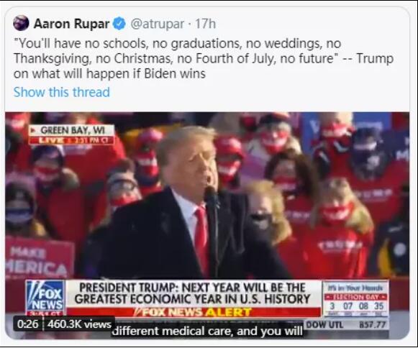The height and width of the screenshot is (348, 418).
Task: Open Aaron Rupar's profile avatar
Action: (21, 23)
